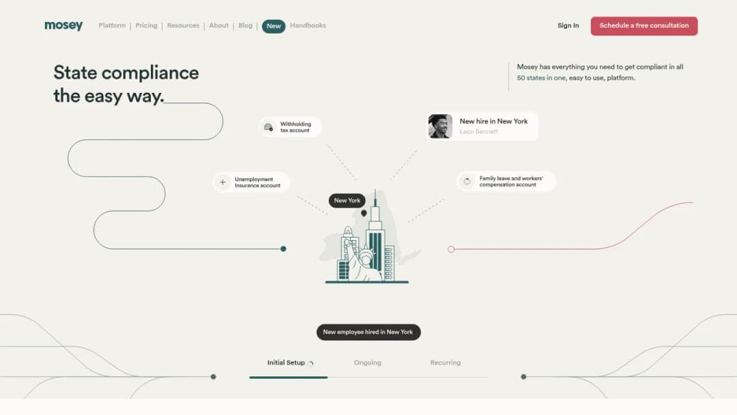Follow the "50 states in one" link
The image size is (737, 415).
pyautogui.click(x=541, y=78)
